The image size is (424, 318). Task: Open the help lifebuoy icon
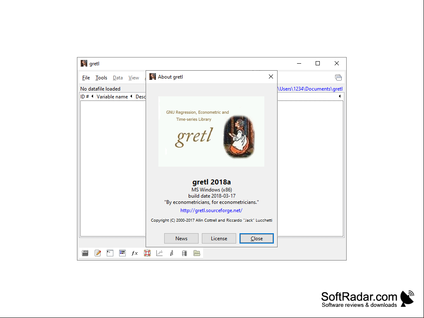tap(147, 253)
